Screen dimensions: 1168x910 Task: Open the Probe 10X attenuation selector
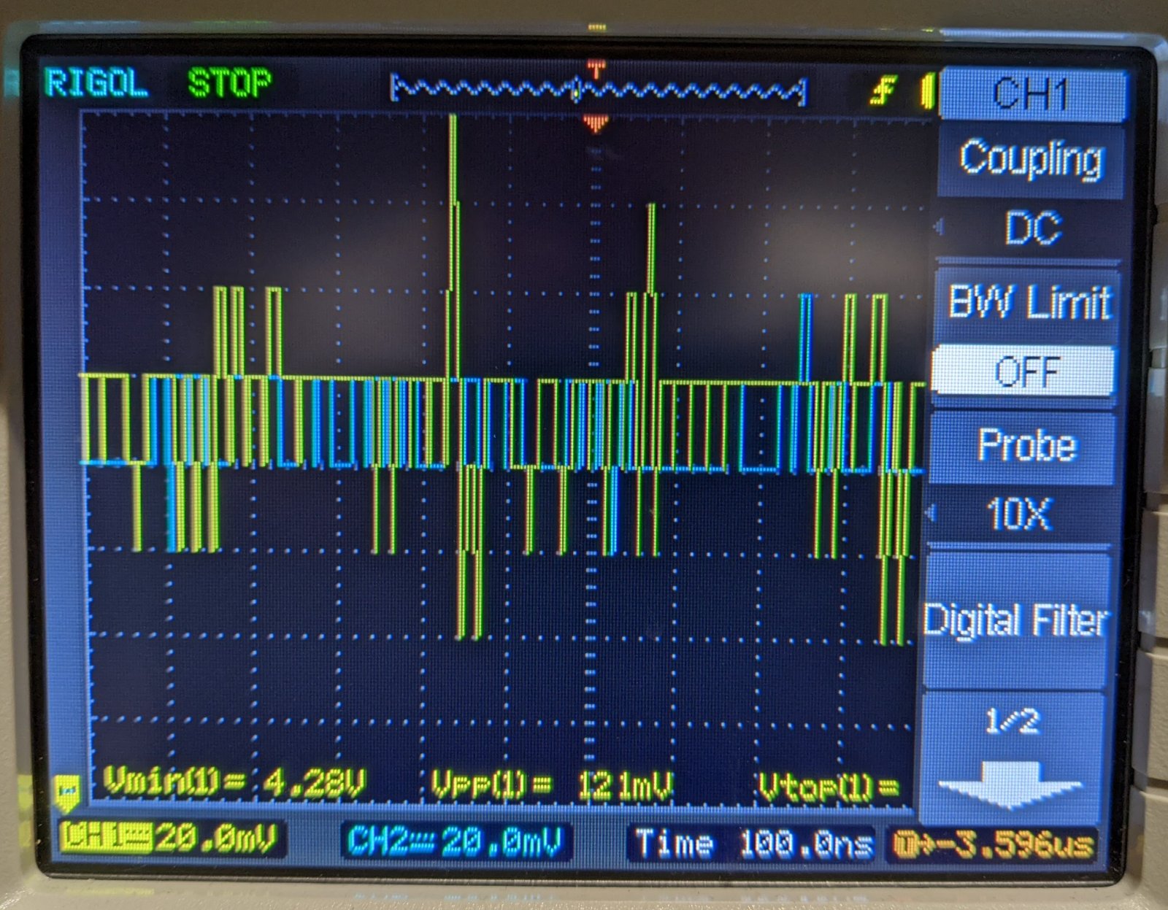click(x=1020, y=513)
